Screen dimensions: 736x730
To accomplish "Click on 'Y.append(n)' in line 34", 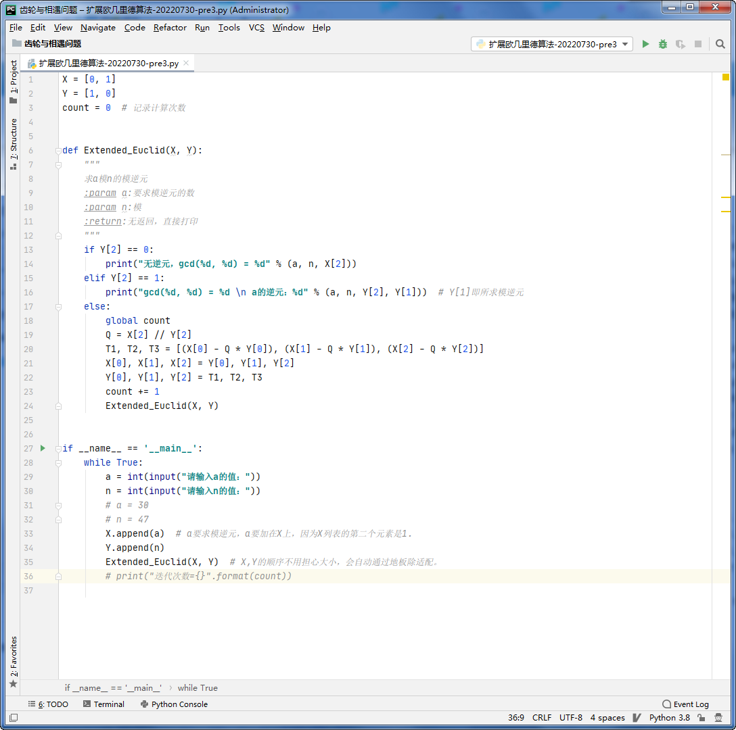I will [x=135, y=548].
